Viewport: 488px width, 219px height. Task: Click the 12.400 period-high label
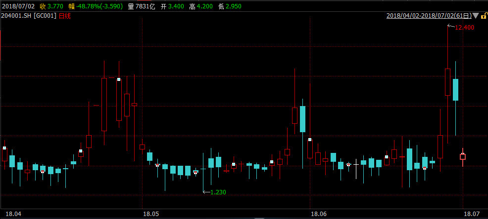tap(464, 28)
